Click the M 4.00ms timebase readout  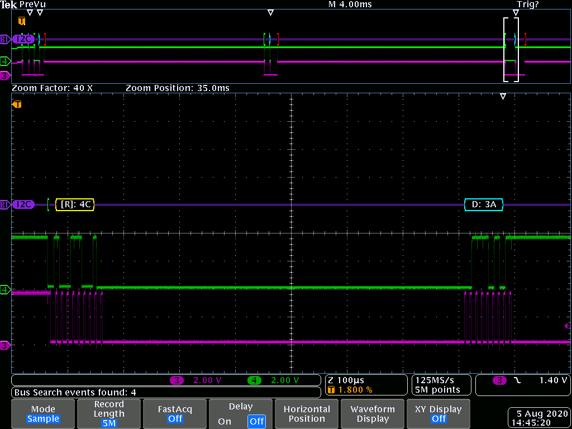(350, 4)
